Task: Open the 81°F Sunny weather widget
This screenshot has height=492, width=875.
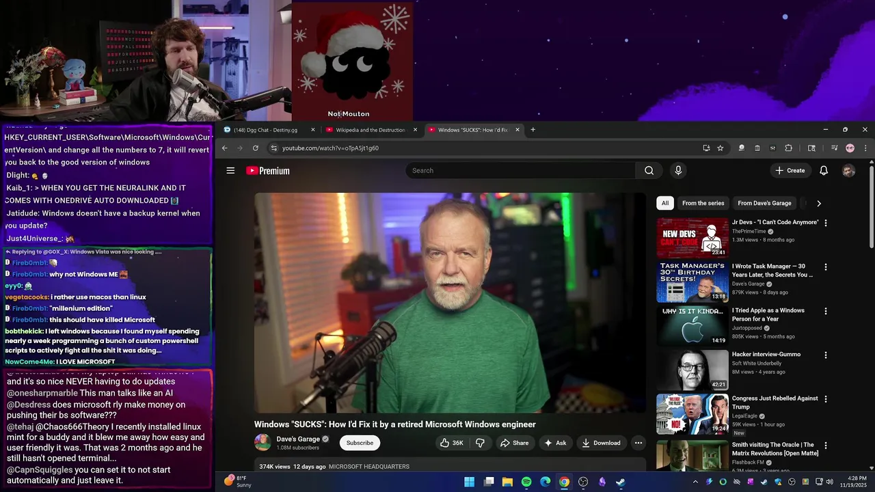Action: coord(239,482)
